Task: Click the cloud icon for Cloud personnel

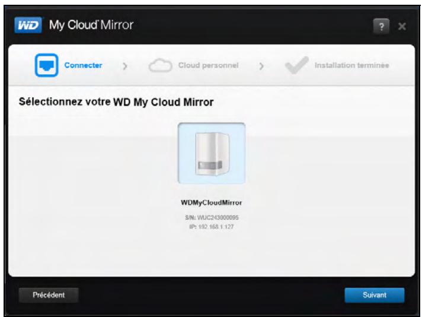Action: (161, 65)
